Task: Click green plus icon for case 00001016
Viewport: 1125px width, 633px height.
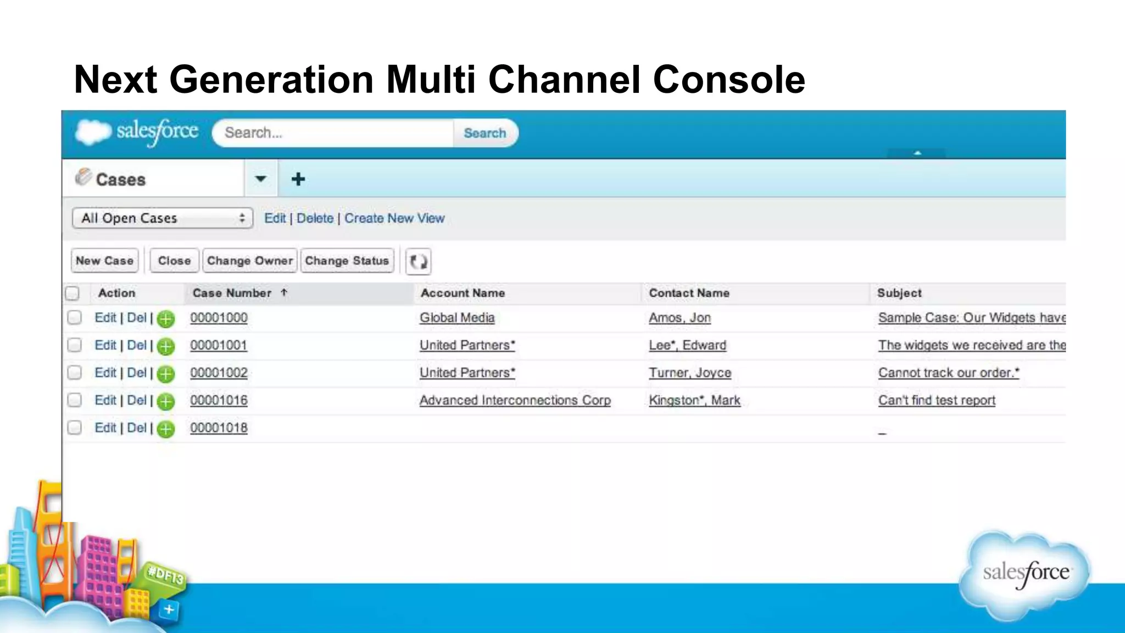Action: coord(165,401)
